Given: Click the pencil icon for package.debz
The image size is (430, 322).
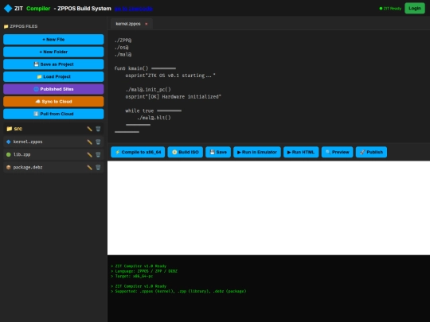Looking at the screenshot, I should [x=89, y=167].
